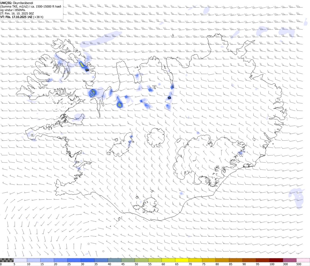Select the legend swatch between 10 and 15

coord(34,260)
